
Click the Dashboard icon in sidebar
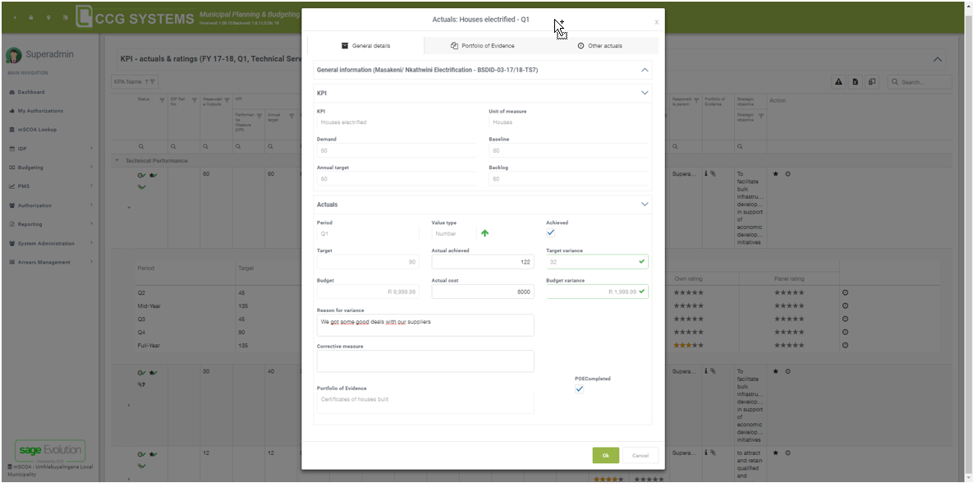point(11,92)
